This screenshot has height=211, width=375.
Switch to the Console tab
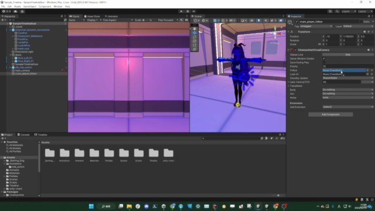pos(23,135)
